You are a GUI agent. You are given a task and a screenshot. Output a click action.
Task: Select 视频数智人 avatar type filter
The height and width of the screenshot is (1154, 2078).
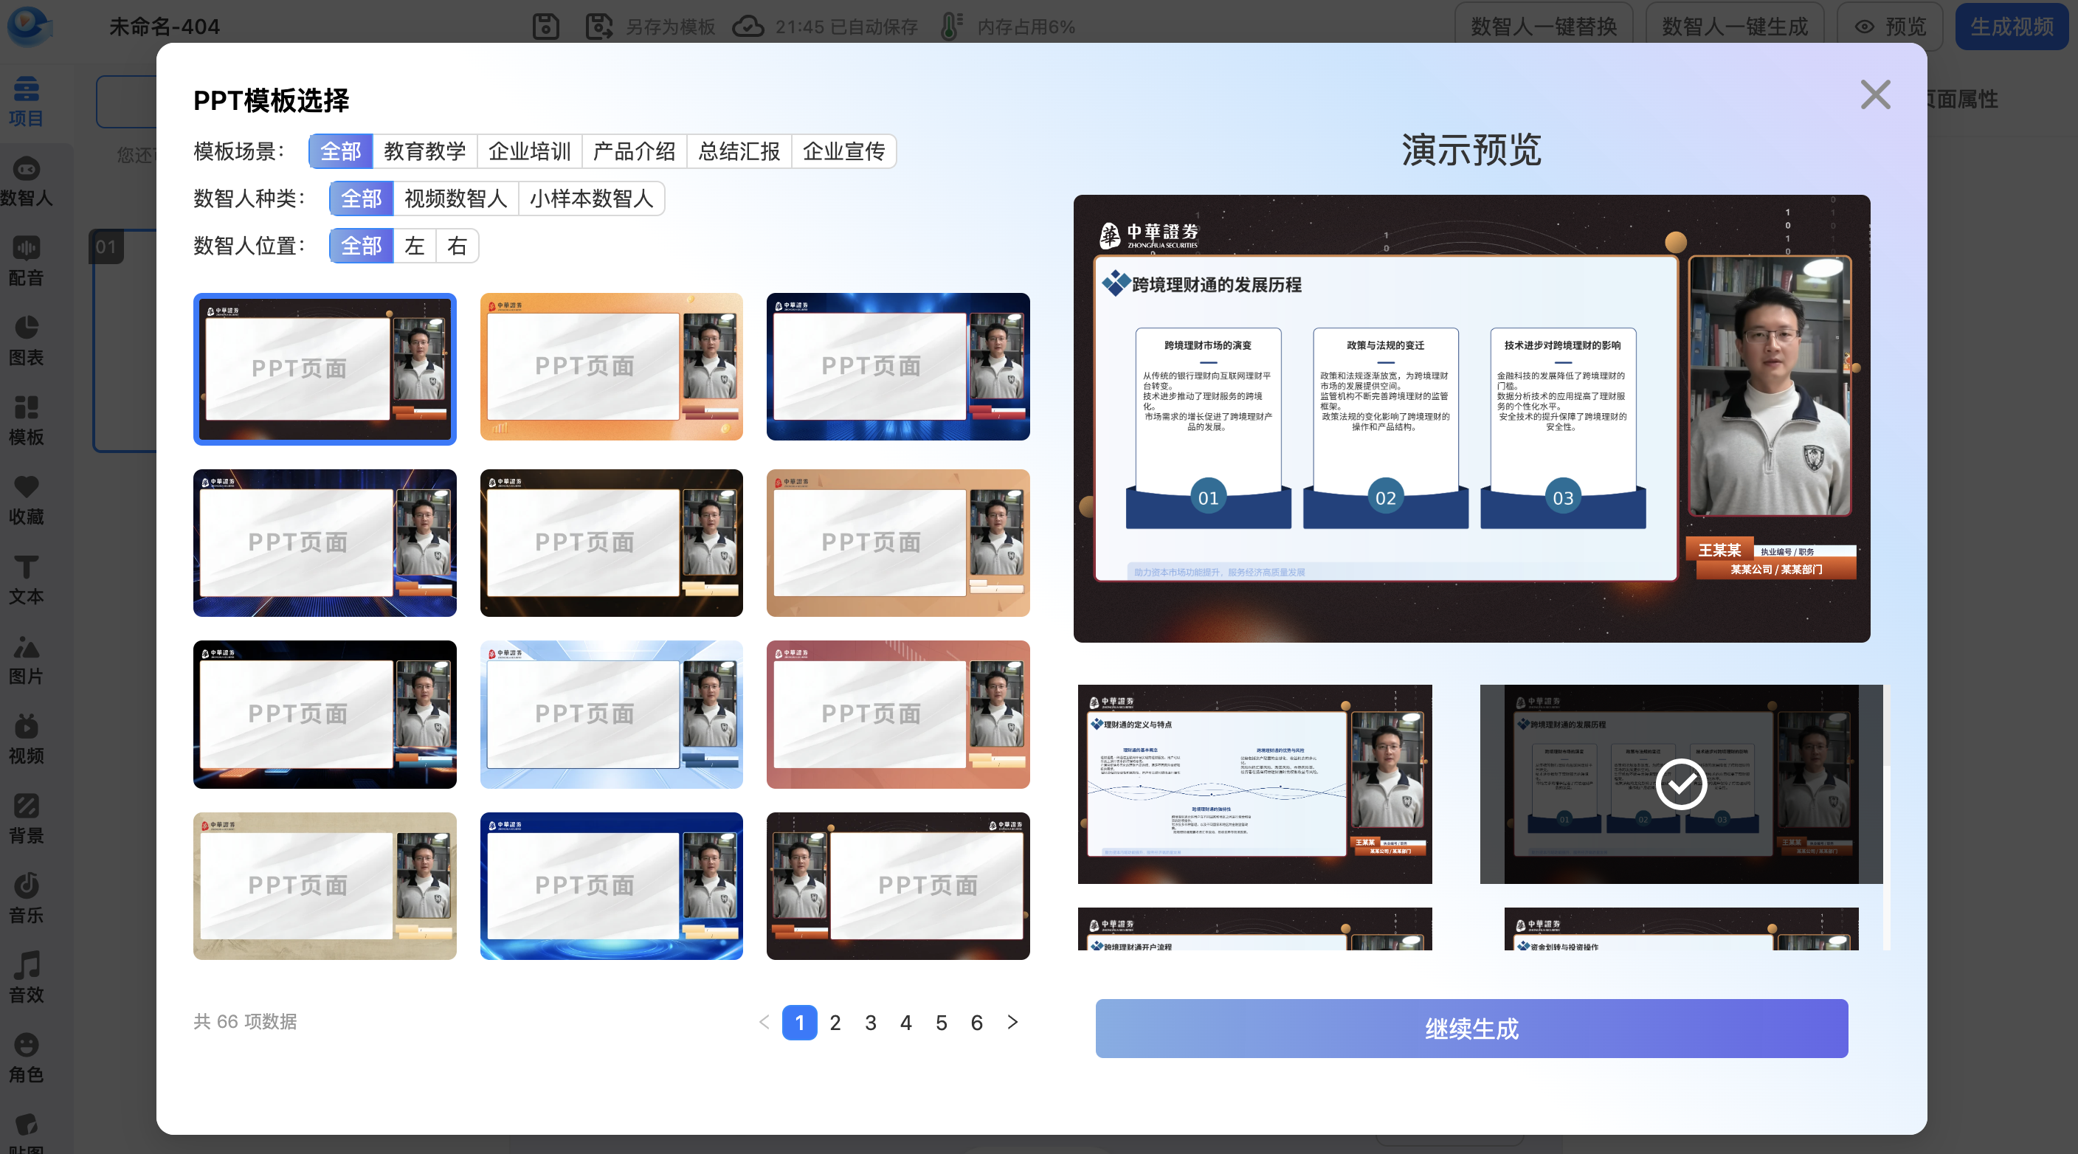(455, 198)
